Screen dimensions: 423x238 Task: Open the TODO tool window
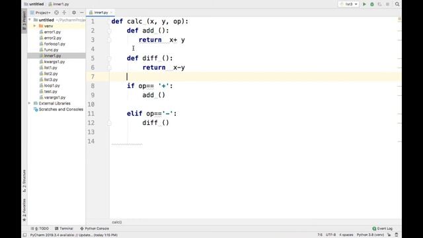(x=40, y=229)
